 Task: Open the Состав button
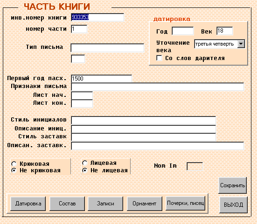click(67, 204)
